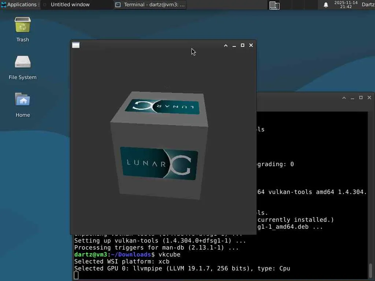Image resolution: width=375 pixels, height=281 pixels.
Task: Minimize the Terminal window
Action: [352, 98]
